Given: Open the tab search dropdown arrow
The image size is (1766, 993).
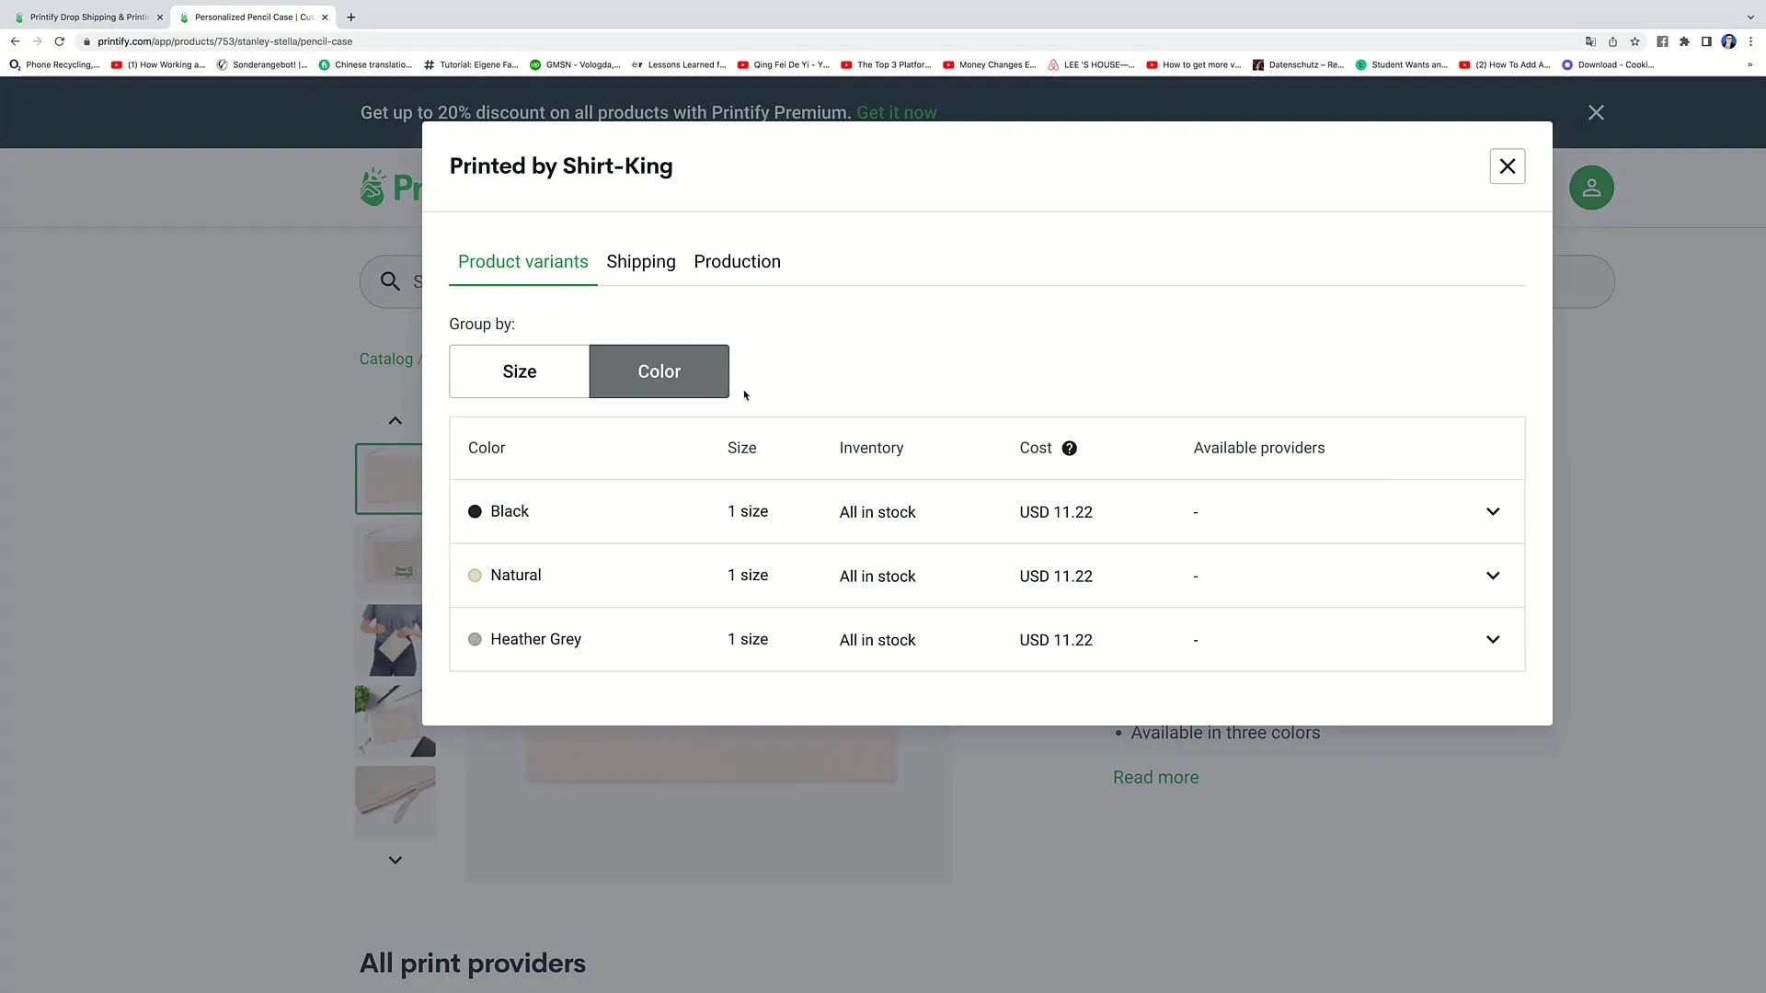Looking at the screenshot, I should click(1750, 17).
